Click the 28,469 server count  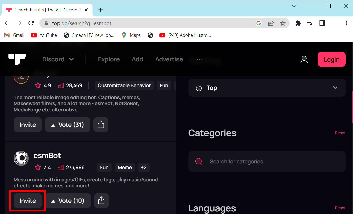pyautogui.click(x=70, y=85)
